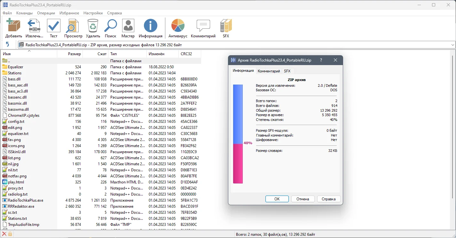Click the Удалить recycle bin icon
The width and height of the screenshot is (456, 238).
(93, 26)
